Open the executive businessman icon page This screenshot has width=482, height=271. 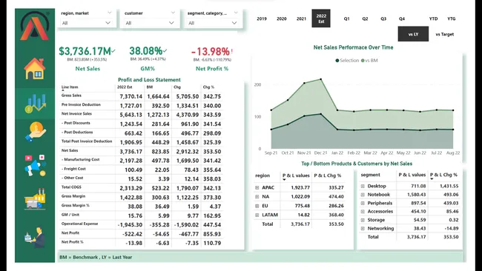tap(35, 238)
